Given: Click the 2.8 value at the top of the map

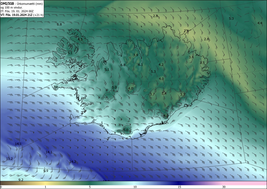Looking at the screenshot, I should tap(155, 16).
